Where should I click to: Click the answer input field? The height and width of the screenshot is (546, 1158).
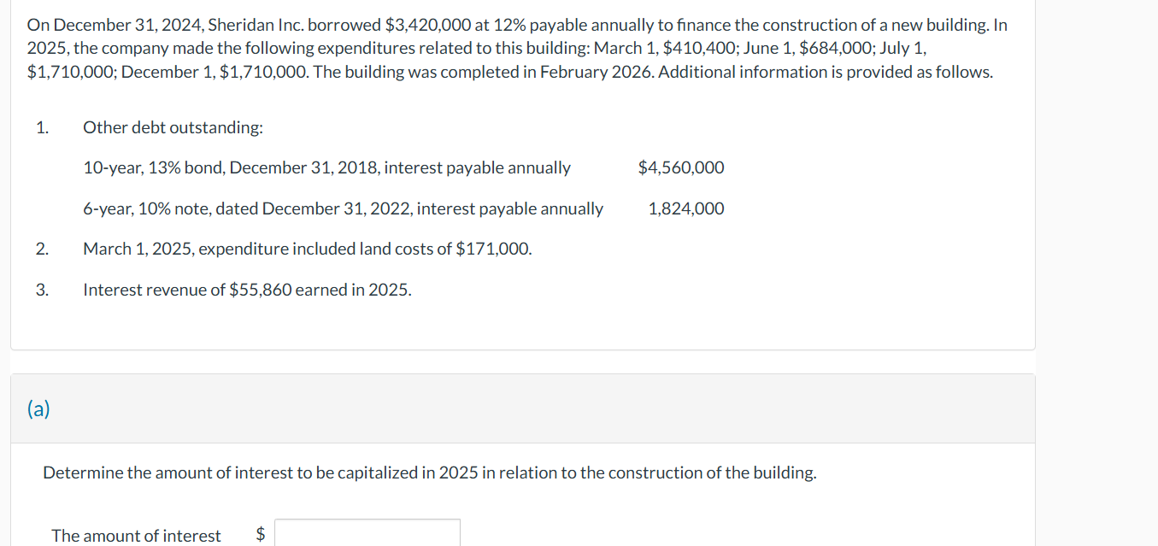pos(367,532)
